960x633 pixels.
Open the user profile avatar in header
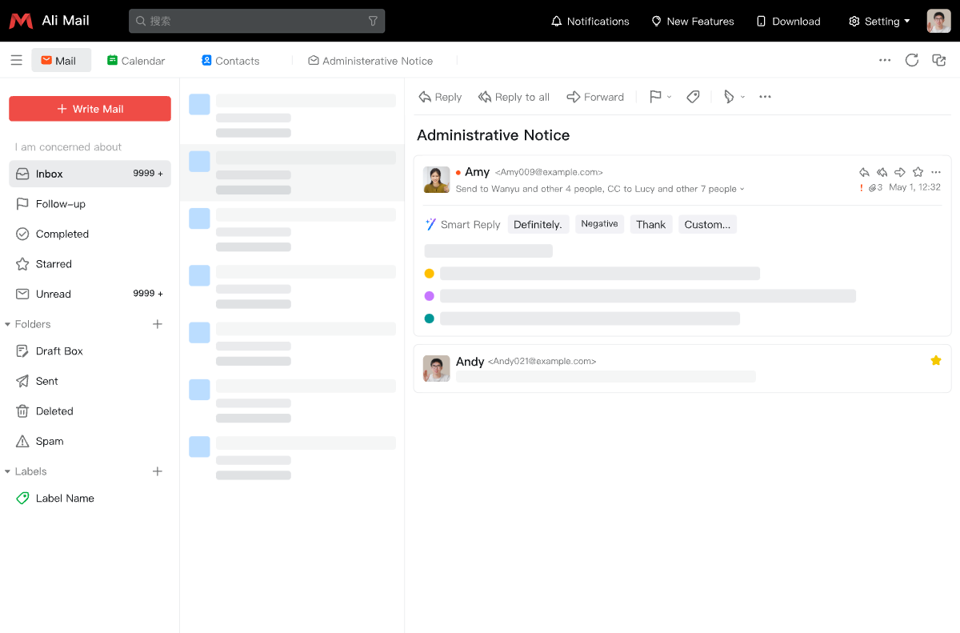[938, 21]
